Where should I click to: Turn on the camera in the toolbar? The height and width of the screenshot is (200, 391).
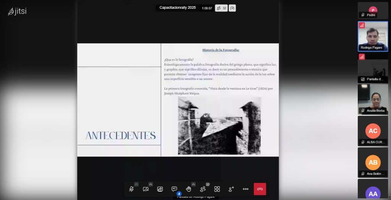[x=145, y=189]
